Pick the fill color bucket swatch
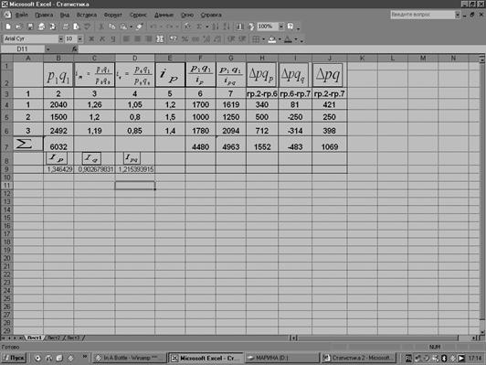The image size is (486, 365). pyautogui.click(x=272, y=39)
